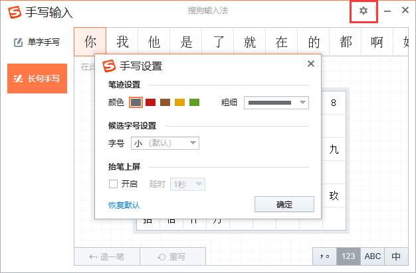Pick the green pen color
416x273 pixels.
(x=195, y=103)
